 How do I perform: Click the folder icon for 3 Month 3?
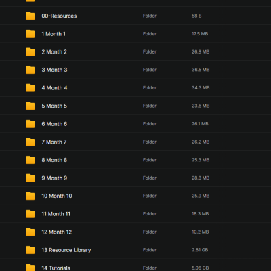point(30,70)
